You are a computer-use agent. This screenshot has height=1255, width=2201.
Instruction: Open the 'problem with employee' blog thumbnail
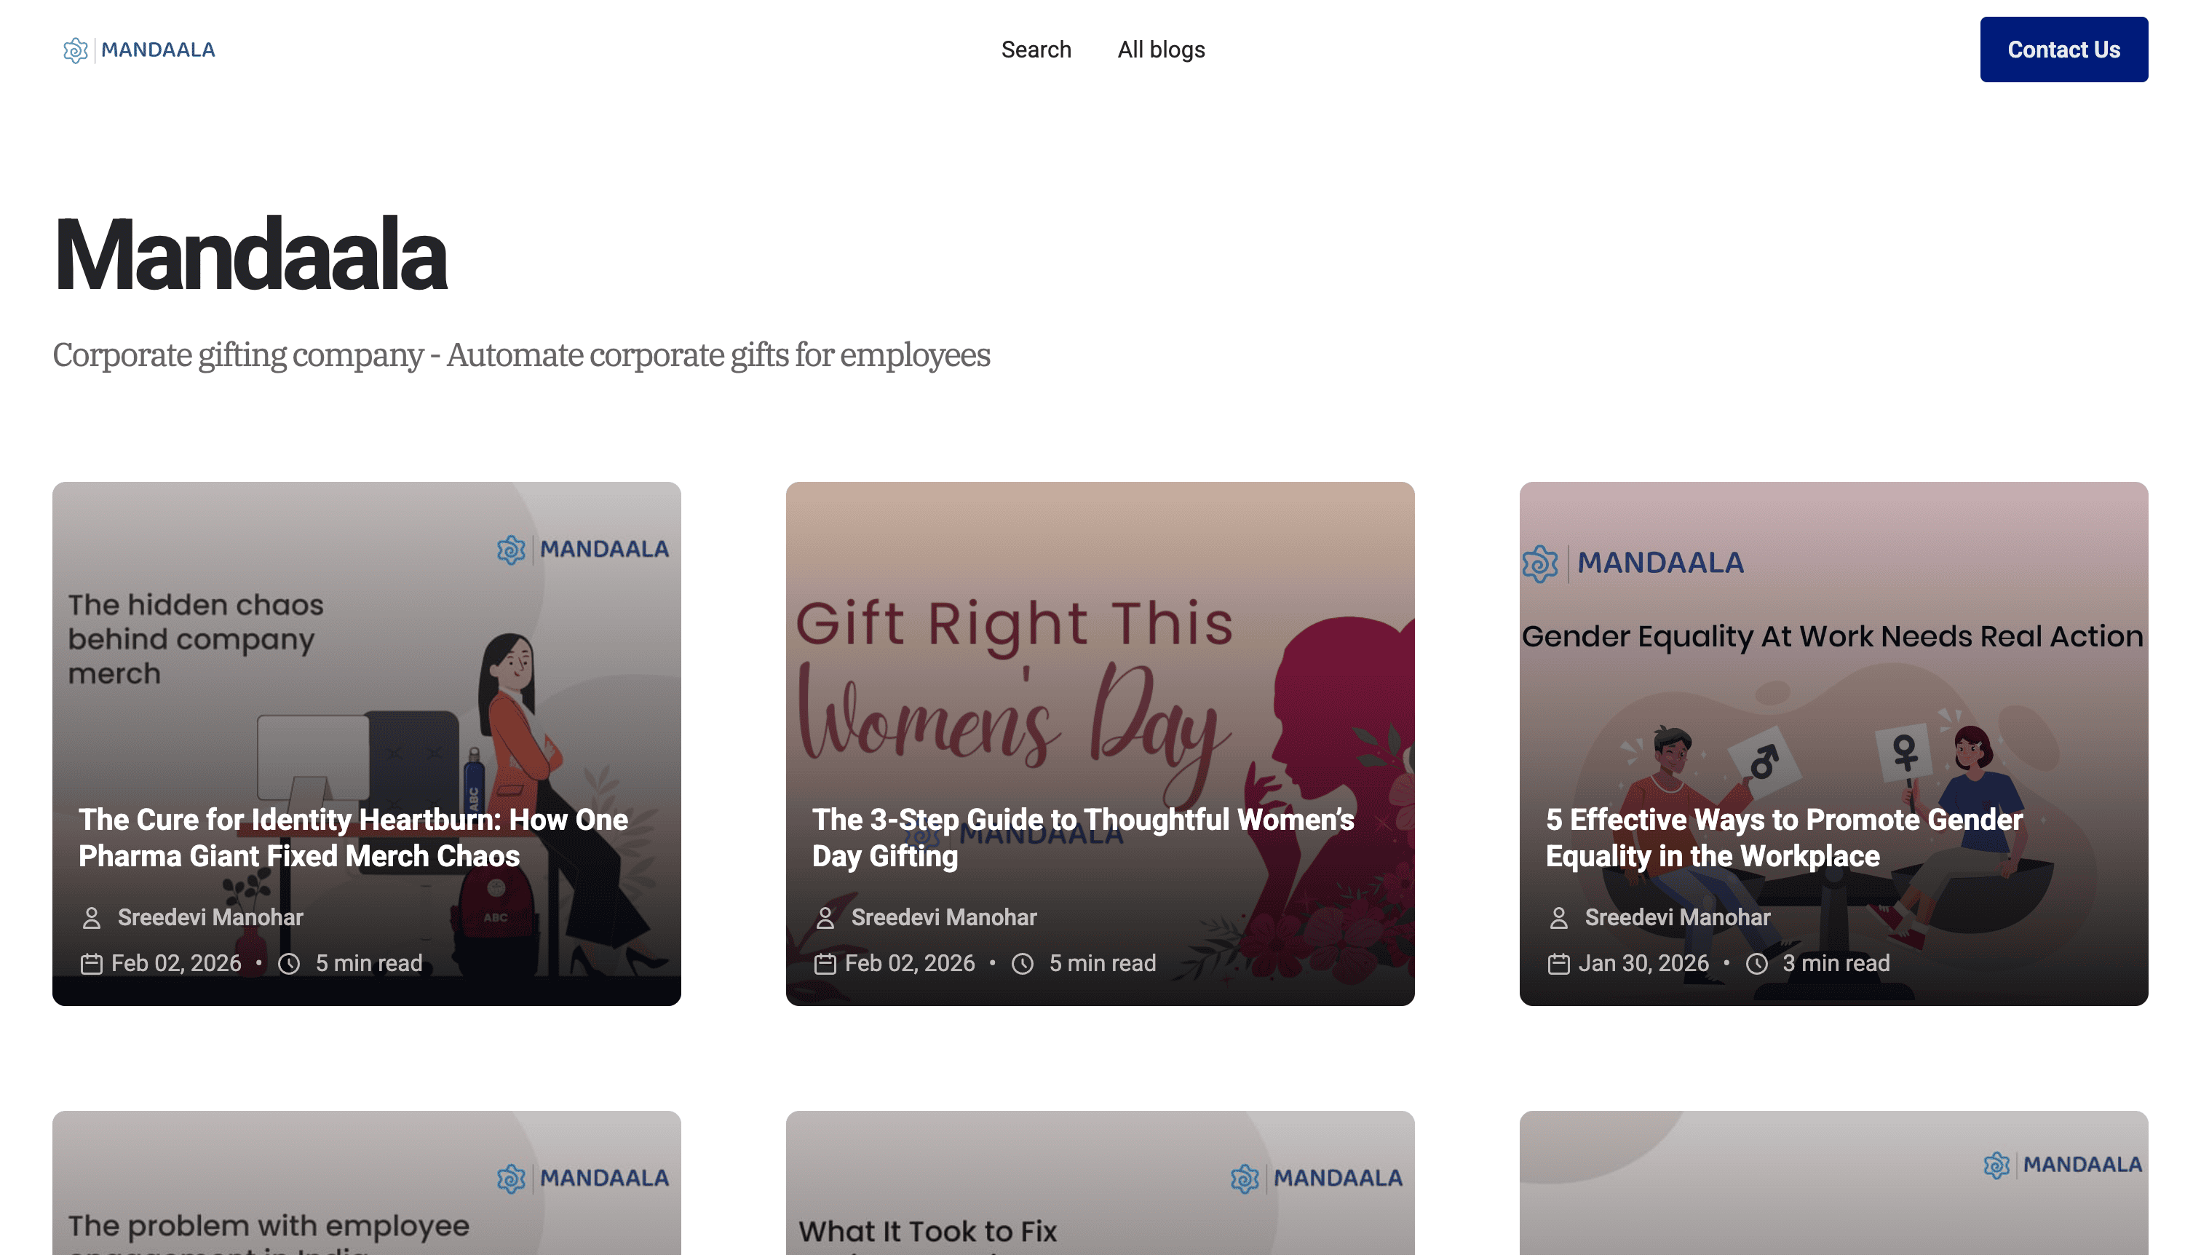[x=366, y=1189]
